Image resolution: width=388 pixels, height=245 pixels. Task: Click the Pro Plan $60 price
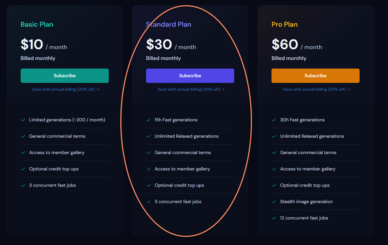coord(285,45)
